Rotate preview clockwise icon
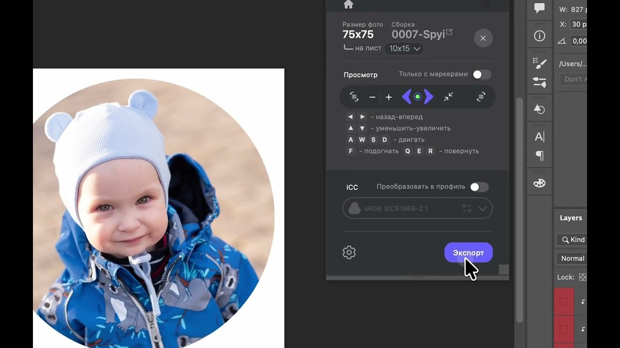 coord(480,97)
